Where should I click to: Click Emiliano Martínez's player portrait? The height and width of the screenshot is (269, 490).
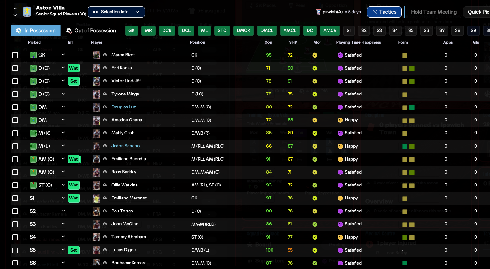click(97, 198)
